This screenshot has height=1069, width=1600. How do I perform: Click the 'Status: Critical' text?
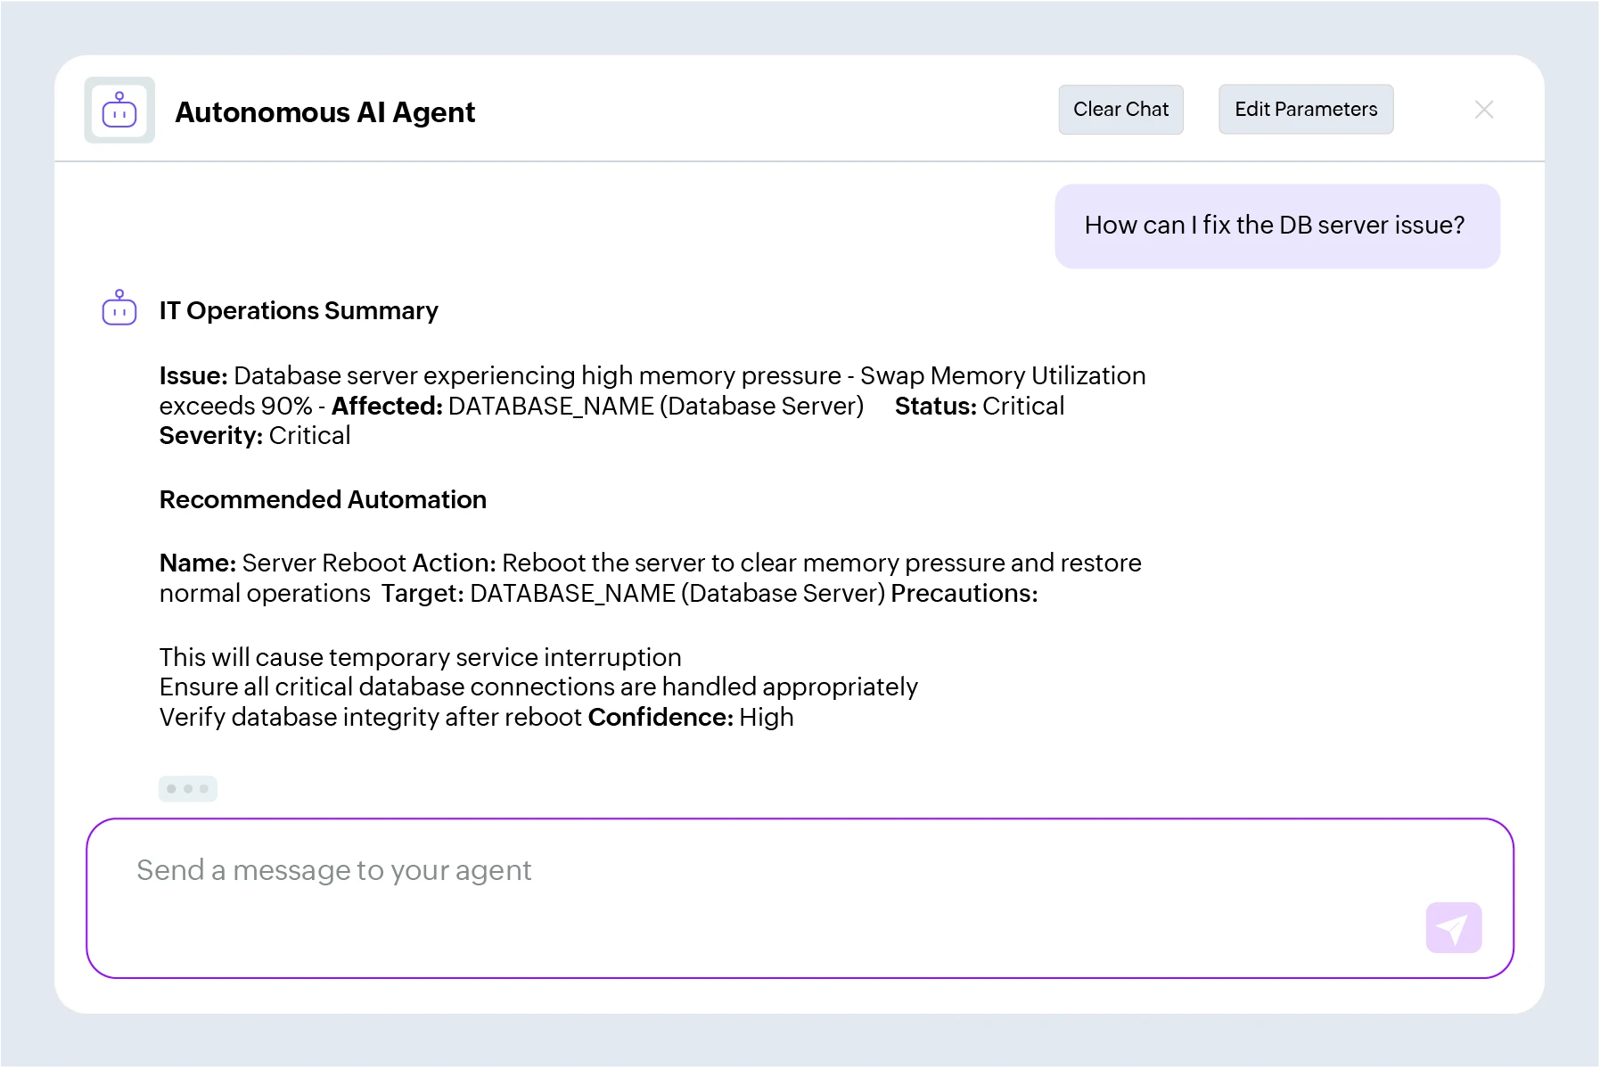point(980,406)
